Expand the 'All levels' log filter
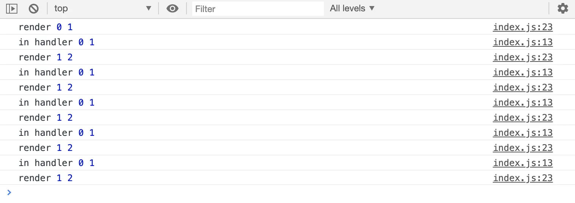This screenshot has height=203, width=575. 352,8
